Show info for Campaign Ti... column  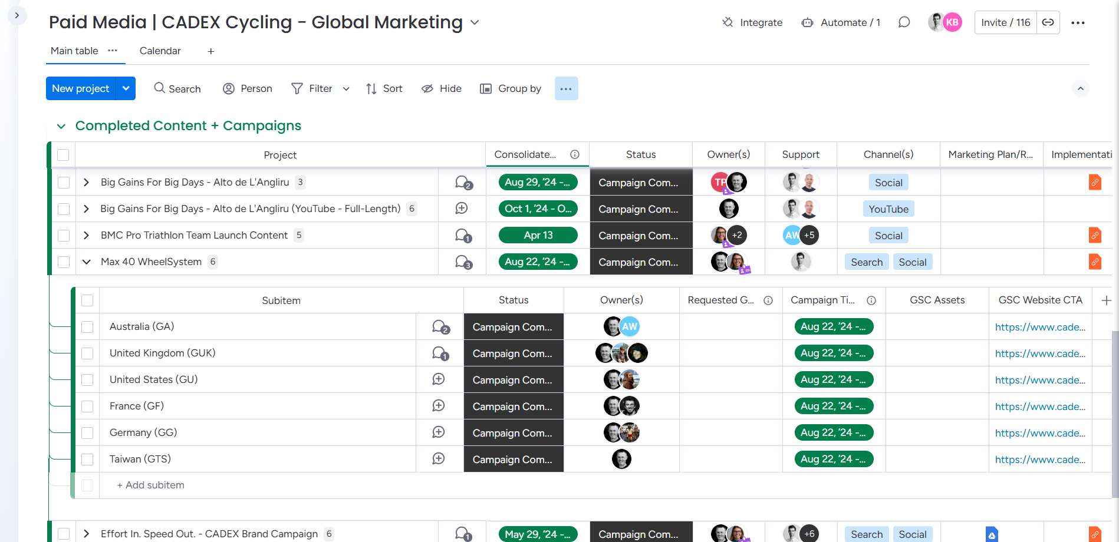(x=871, y=300)
